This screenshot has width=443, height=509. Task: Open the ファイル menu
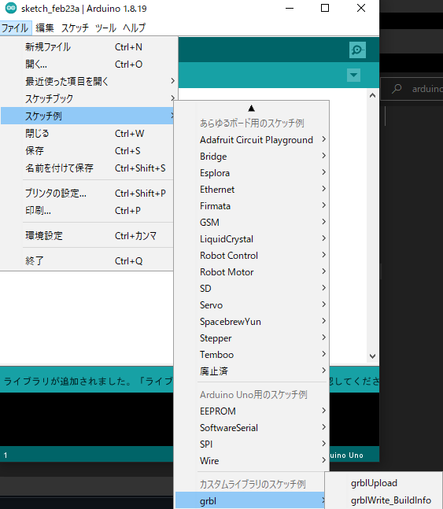[15, 28]
